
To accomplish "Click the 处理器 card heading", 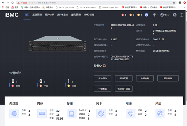I will [x=14, y=103].
